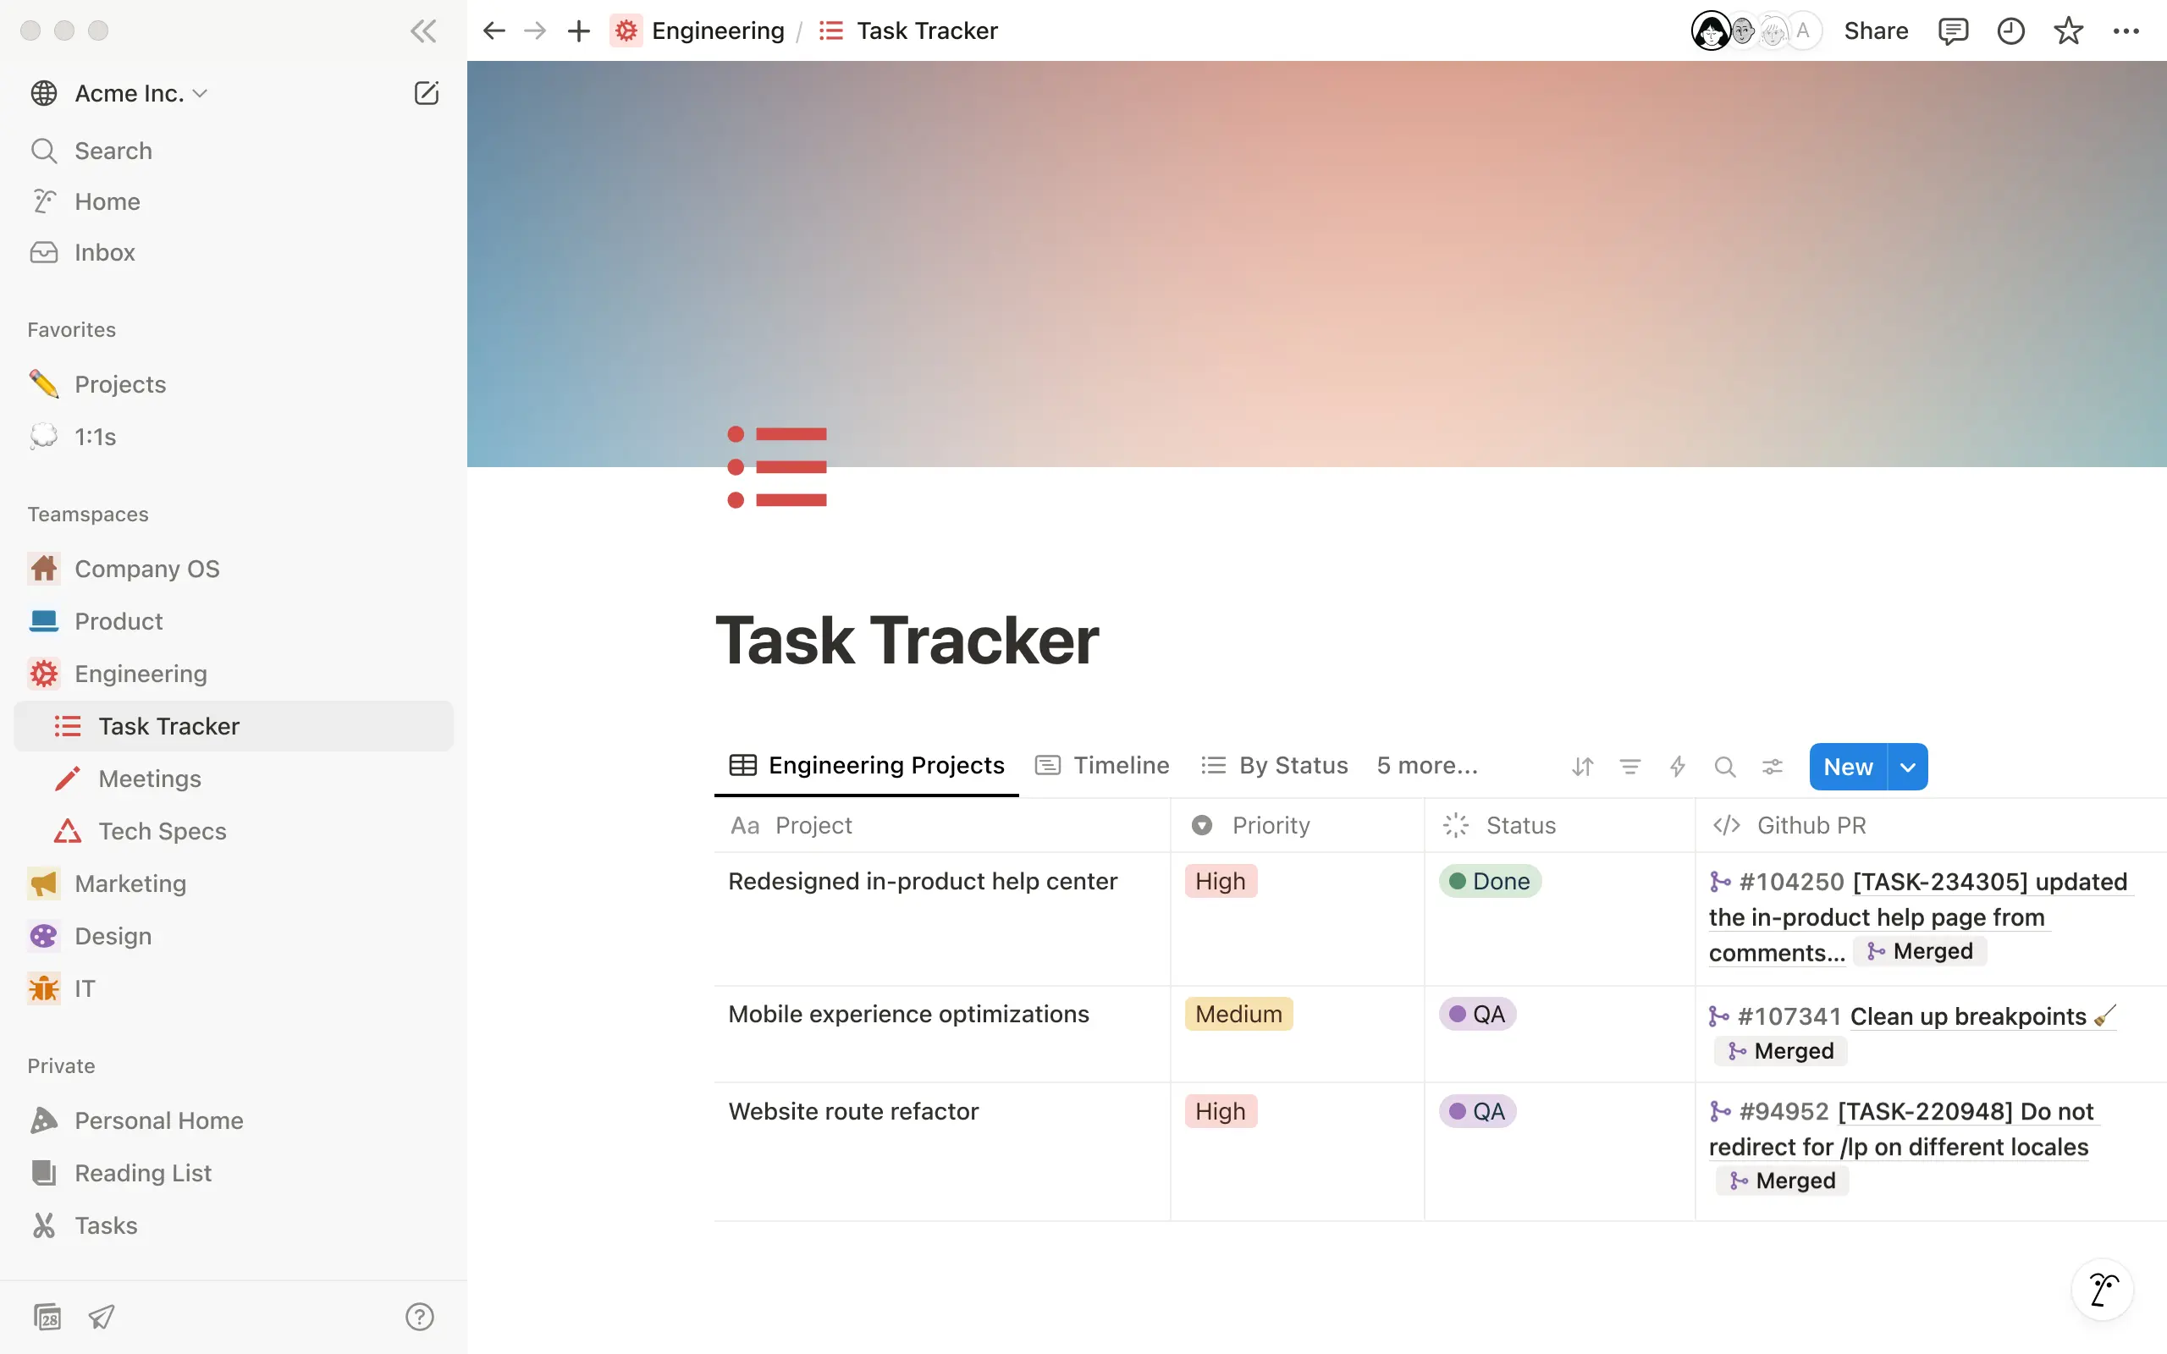Search the database with magnifier icon

click(x=1724, y=767)
